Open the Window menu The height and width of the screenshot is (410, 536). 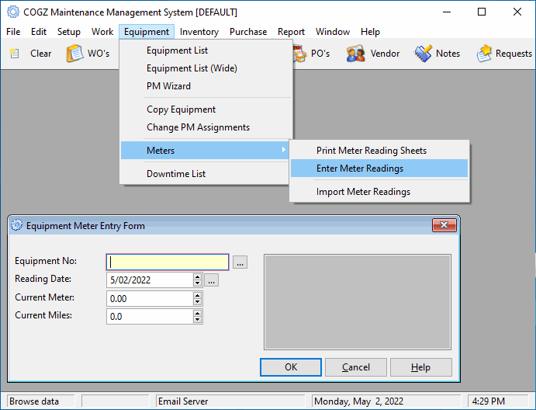coord(333,32)
